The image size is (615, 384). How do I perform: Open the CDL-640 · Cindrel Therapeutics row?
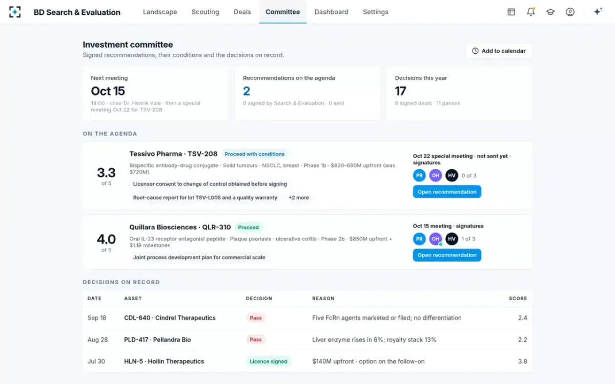click(307, 318)
